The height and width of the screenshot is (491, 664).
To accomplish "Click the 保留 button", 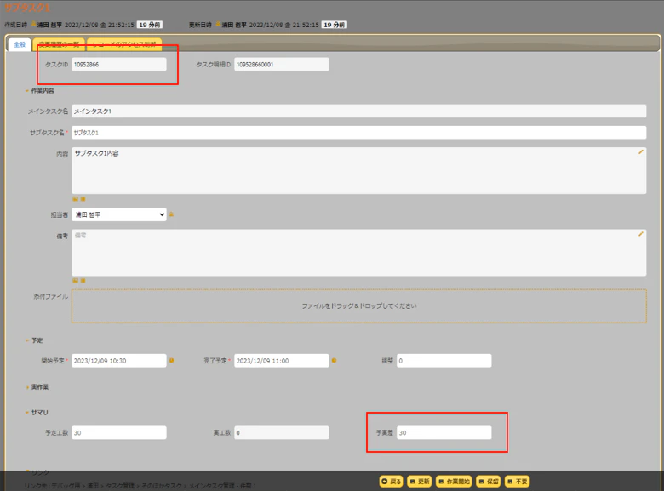I will coord(489,482).
